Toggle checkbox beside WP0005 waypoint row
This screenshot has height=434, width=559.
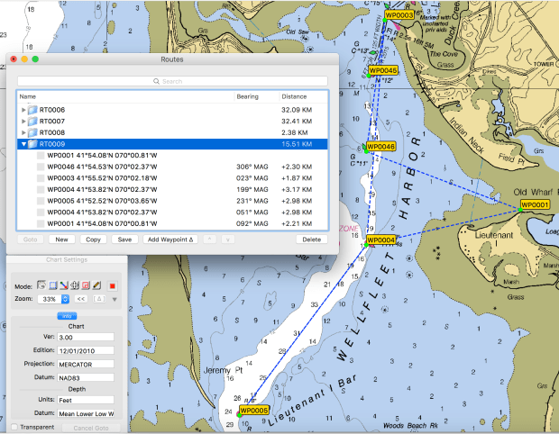41,200
